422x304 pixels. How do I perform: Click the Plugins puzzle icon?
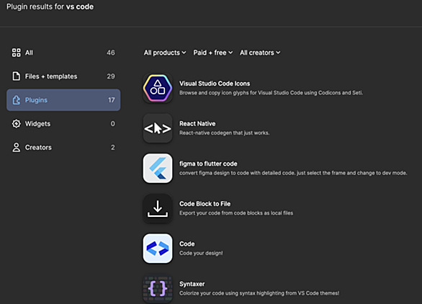(16, 100)
